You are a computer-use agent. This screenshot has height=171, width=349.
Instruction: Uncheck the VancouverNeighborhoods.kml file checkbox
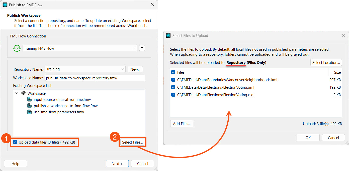[173, 80]
